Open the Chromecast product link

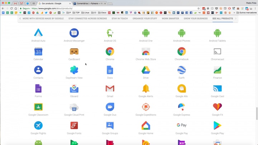pos(217,59)
